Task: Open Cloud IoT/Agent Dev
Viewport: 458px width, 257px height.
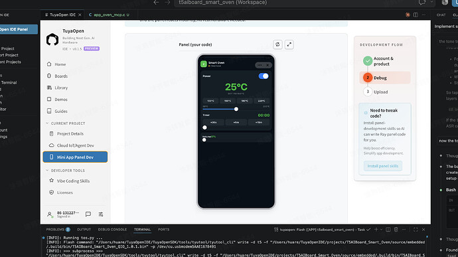Action: (x=76, y=145)
